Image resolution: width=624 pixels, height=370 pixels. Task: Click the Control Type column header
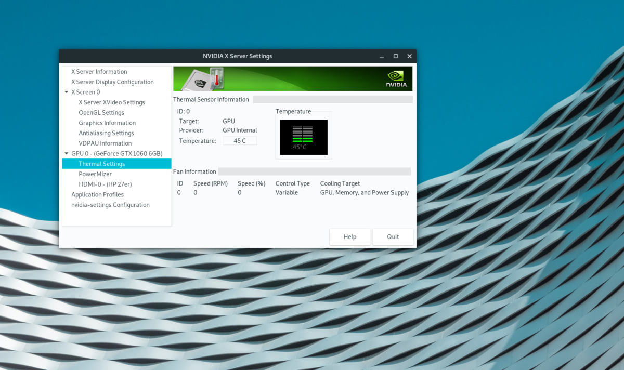point(293,183)
